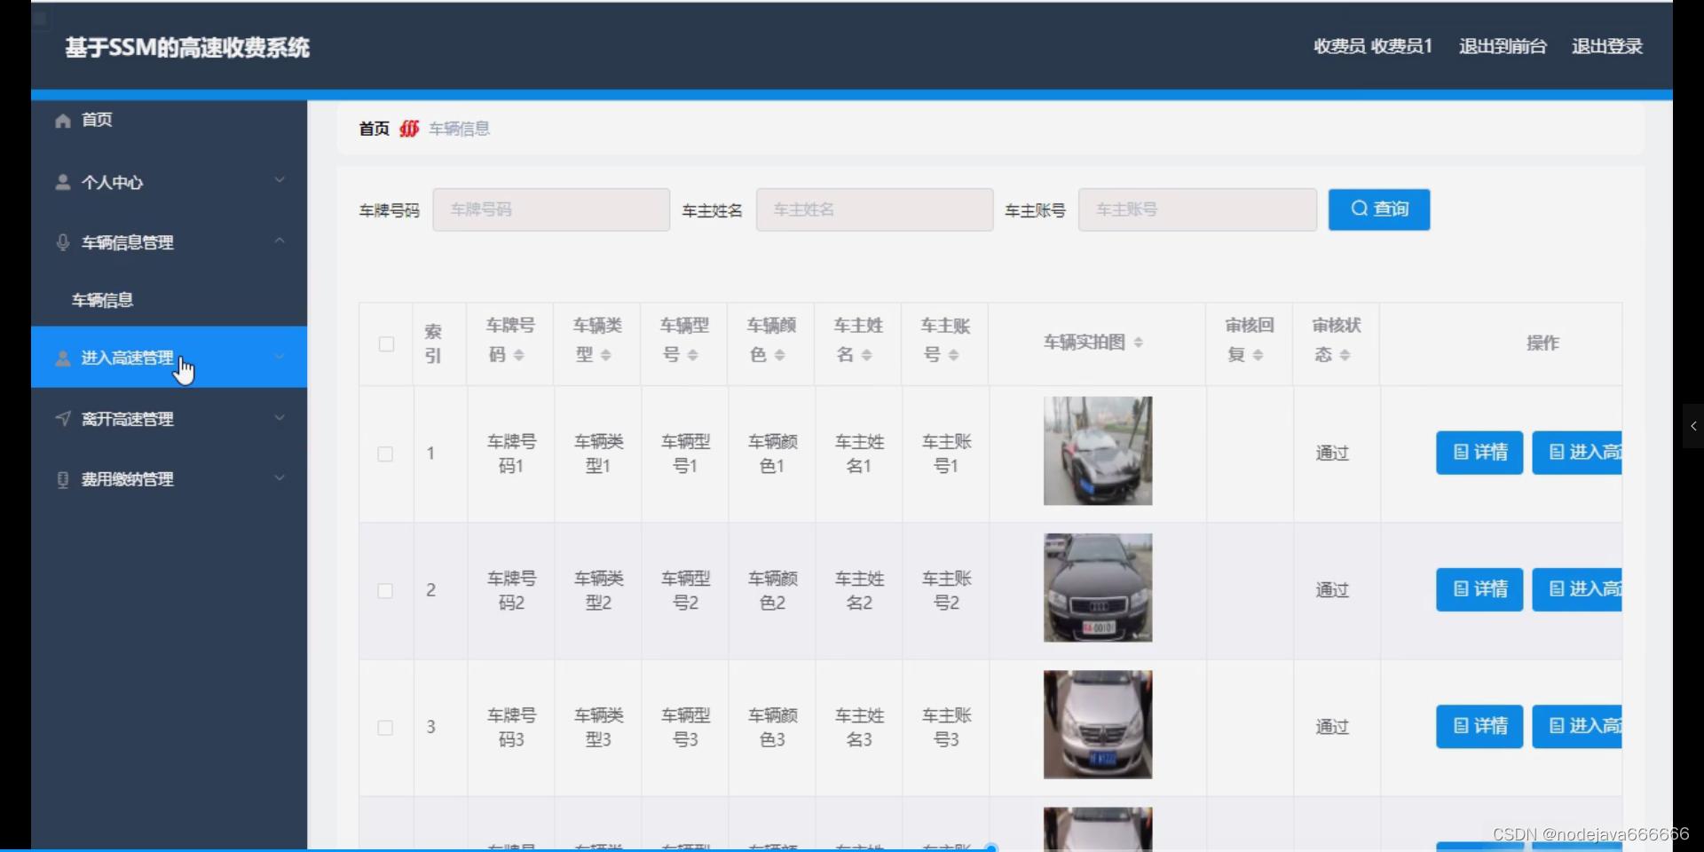Focus the 车牌号码 search input
Screen dimensions: 1704x852
click(x=551, y=209)
